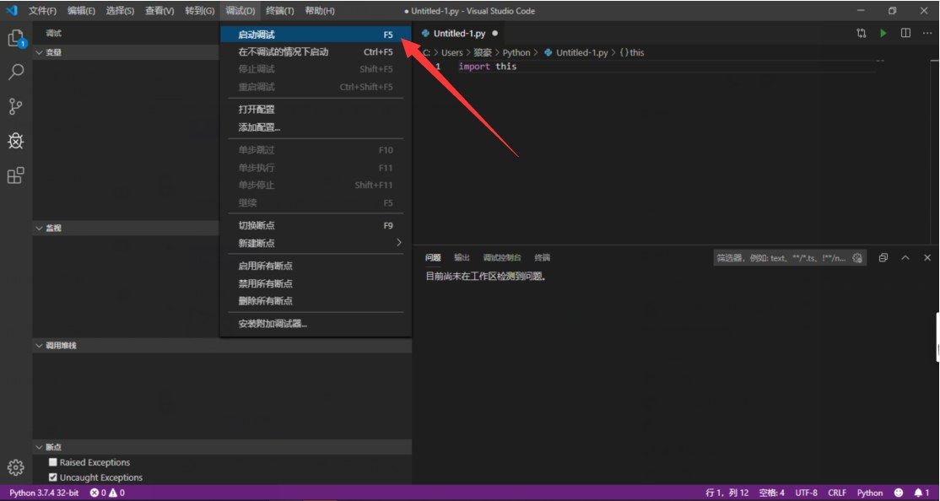Screen dimensions: 940x501
Task: Select the Untitled-1.py editor tab
Action: (459, 34)
